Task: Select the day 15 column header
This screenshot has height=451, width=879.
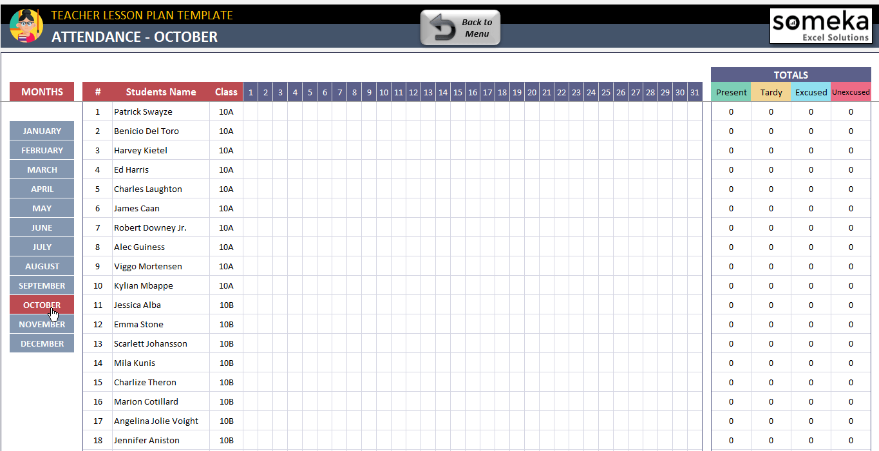Action: 458,92
